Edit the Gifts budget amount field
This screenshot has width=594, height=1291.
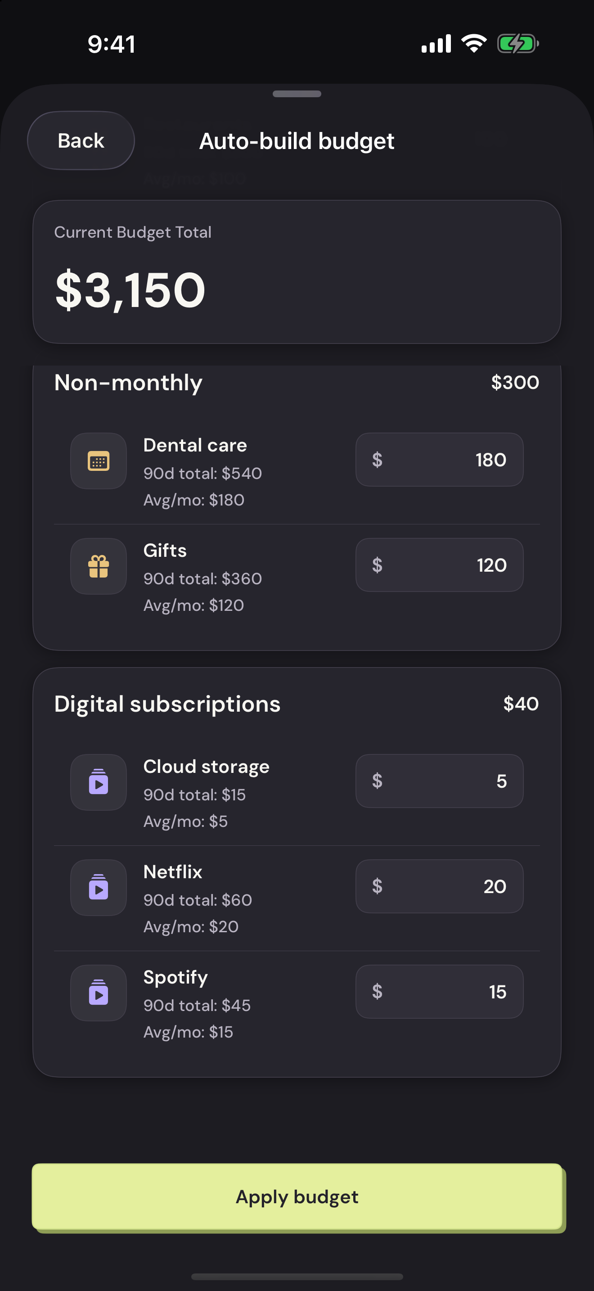[x=439, y=565]
